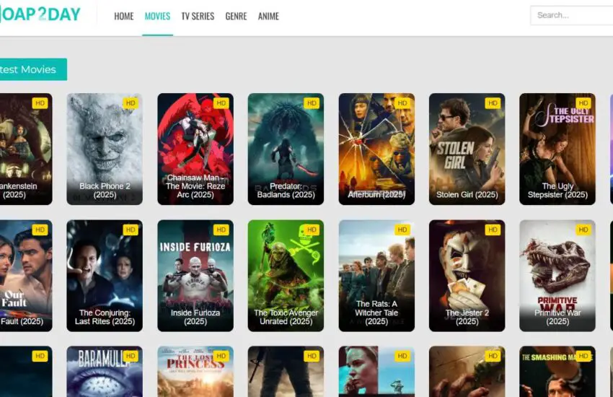Click HD badge on The Lost Princess poster
613x397 pixels.
[221, 356]
